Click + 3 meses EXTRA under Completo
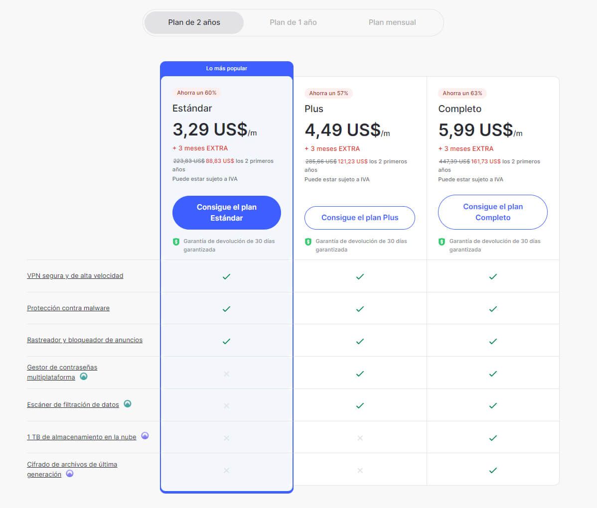 coord(465,149)
